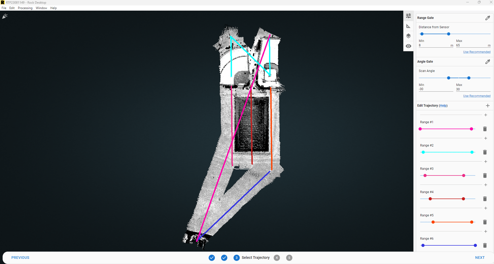Screen dimensions: 494x264
Task: Click Use Recommended under Range Gate
Action: click(477, 52)
